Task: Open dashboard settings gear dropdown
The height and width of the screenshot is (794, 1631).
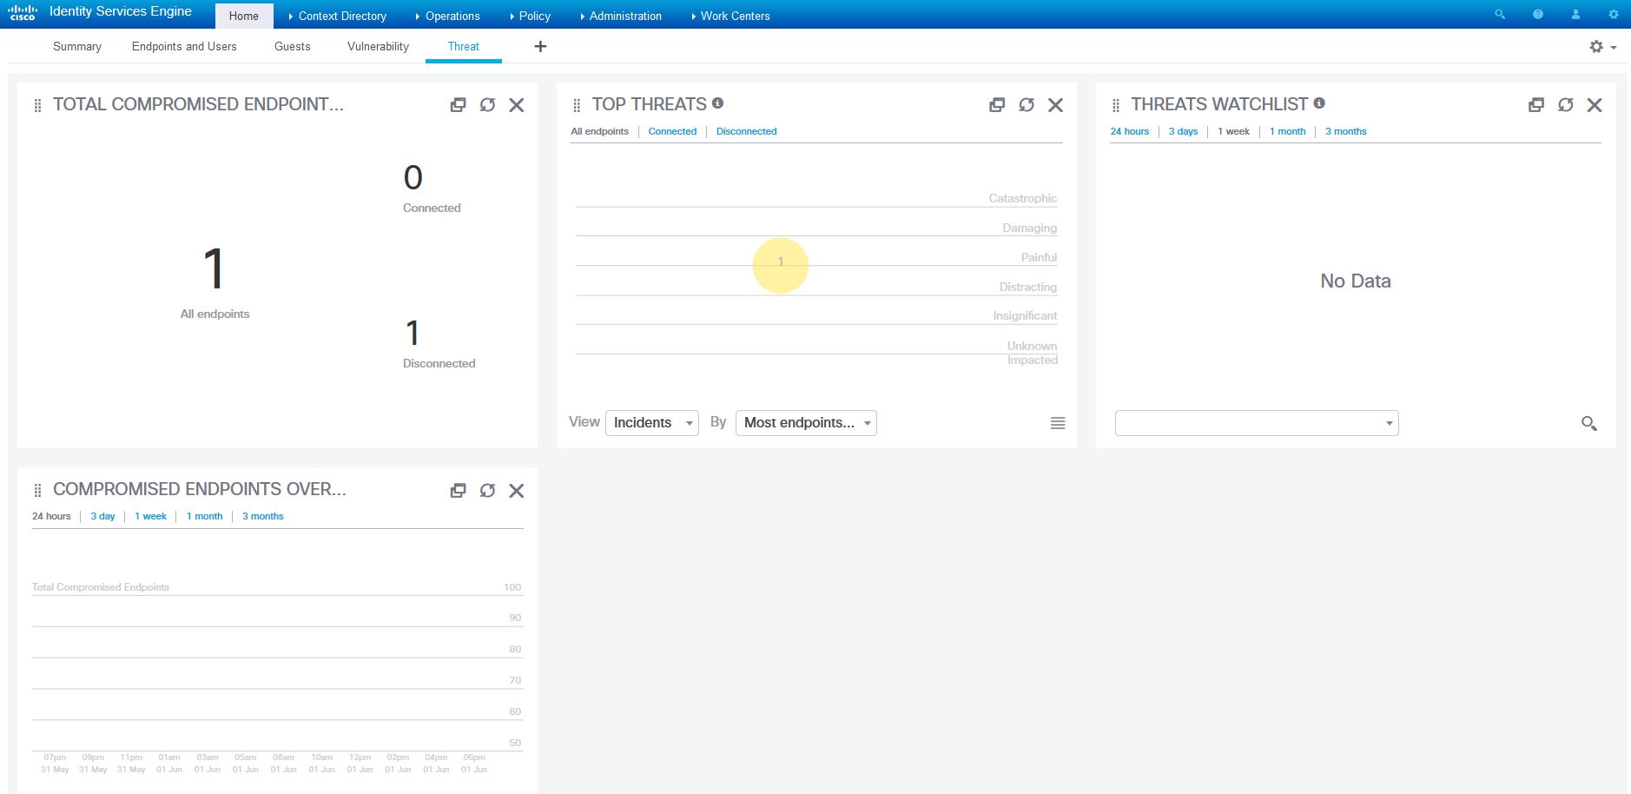Action: click(x=1602, y=47)
